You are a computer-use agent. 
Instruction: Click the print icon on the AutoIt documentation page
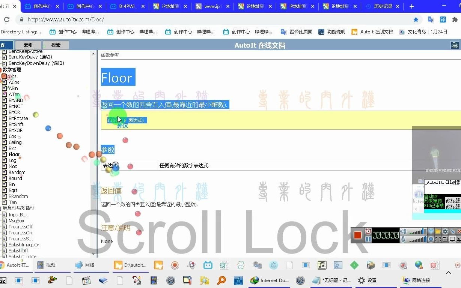tap(455, 45)
